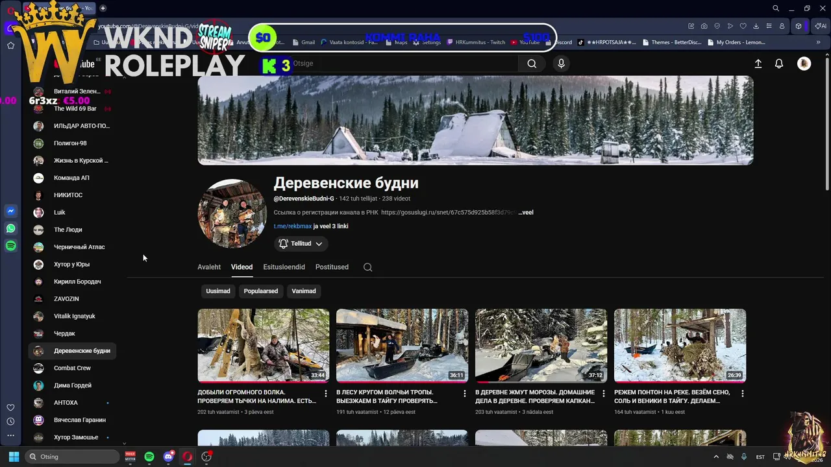This screenshot has width=831, height=467.
Task: Open the 'ja veel 3 linki' links
Action: (x=331, y=226)
